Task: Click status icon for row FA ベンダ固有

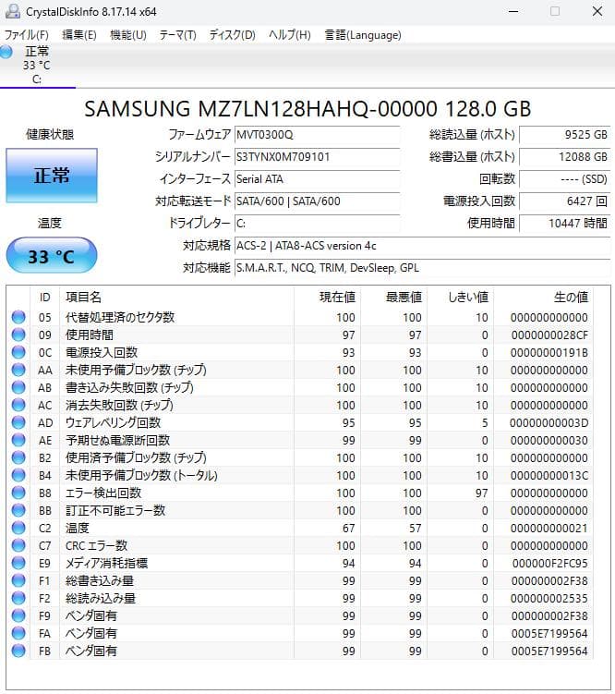Action: pyautogui.click(x=18, y=633)
